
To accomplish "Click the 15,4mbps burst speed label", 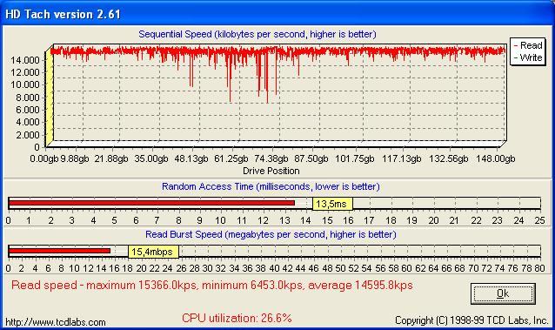I will (x=153, y=252).
